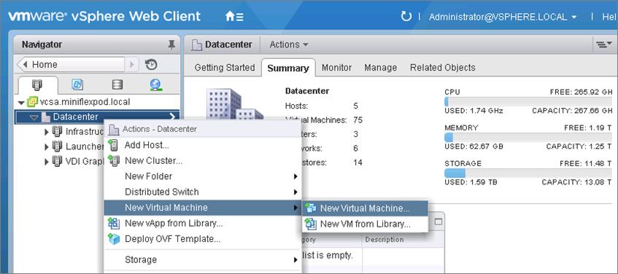618x274 pixels.
Task: Choose New vApp from Library...
Action: (x=203, y=223)
